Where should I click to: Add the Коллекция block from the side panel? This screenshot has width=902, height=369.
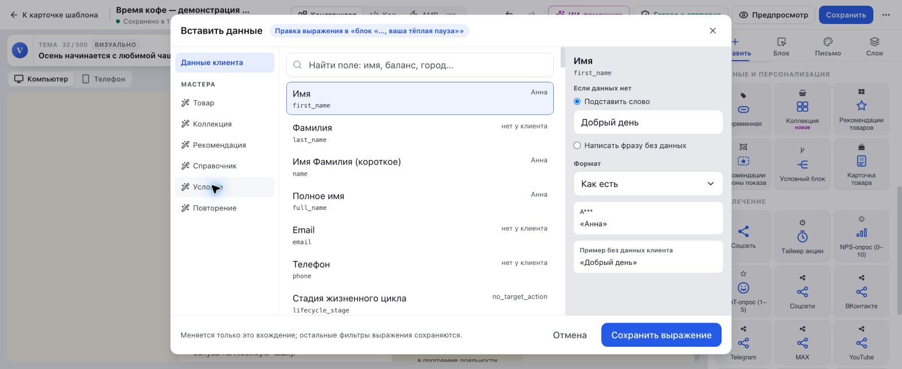click(802, 109)
